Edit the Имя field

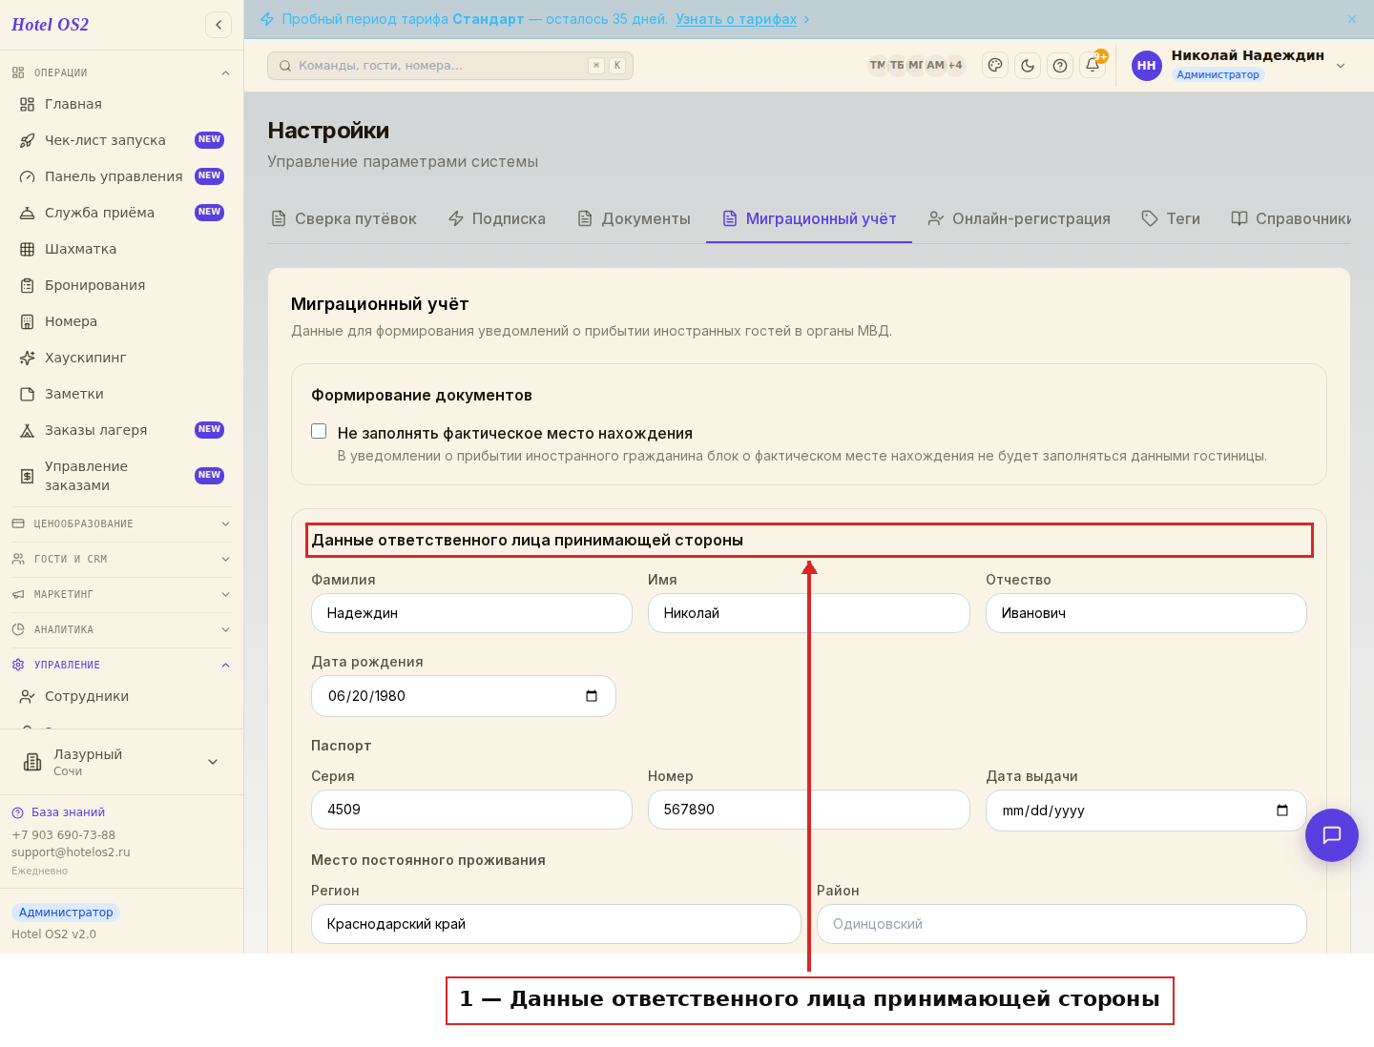(809, 613)
